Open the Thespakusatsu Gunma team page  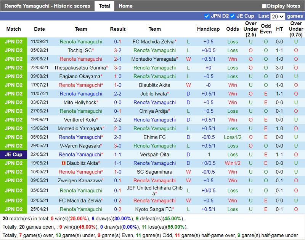pyautogui.click(x=80, y=68)
